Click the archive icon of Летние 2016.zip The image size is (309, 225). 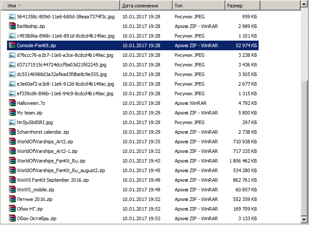pyautogui.click(x=12, y=199)
